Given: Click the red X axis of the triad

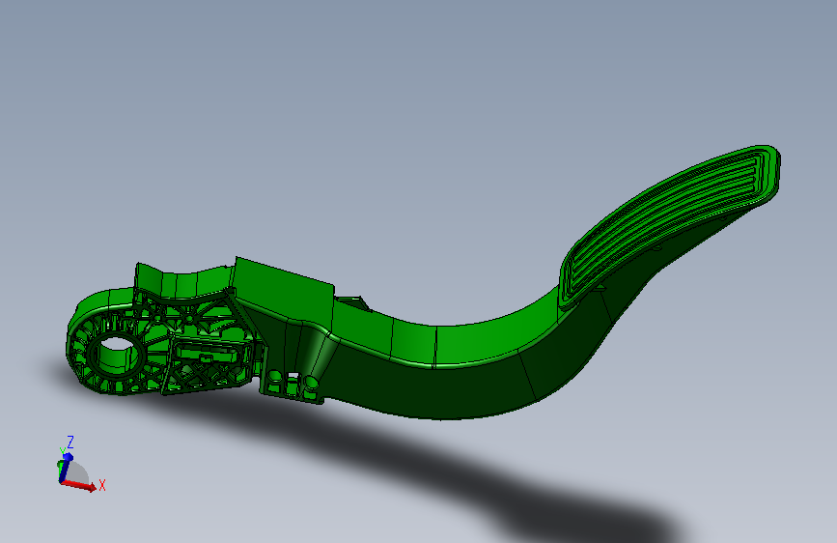Looking at the screenshot, I should (78, 485).
